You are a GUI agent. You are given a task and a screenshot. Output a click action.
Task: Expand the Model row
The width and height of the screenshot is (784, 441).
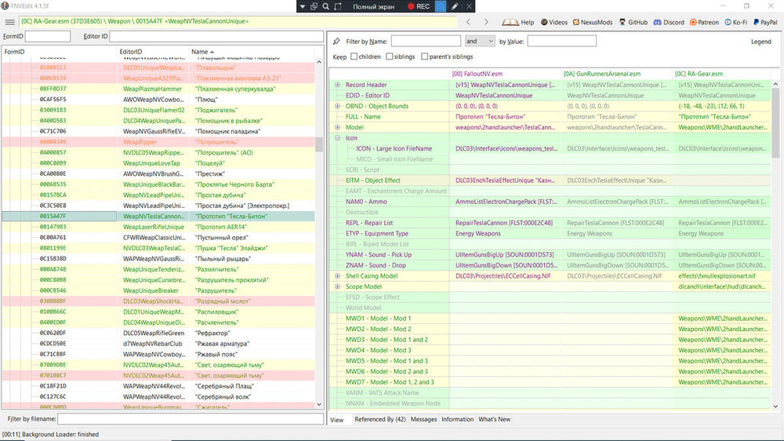tap(337, 128)
